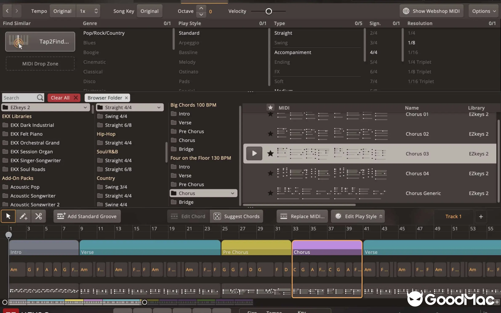Select the pencil draw tool
501x313 pixels.
coord(23,216)
